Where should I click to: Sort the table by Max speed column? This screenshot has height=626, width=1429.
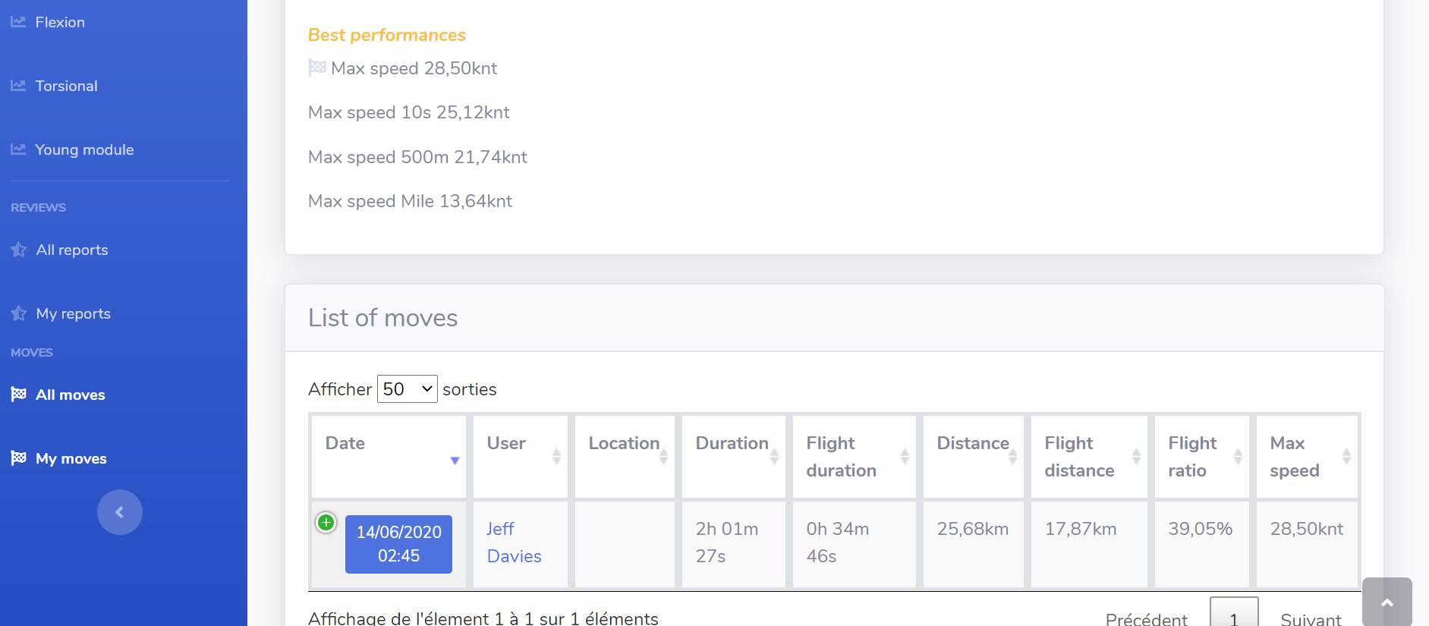click(1306, 456)
